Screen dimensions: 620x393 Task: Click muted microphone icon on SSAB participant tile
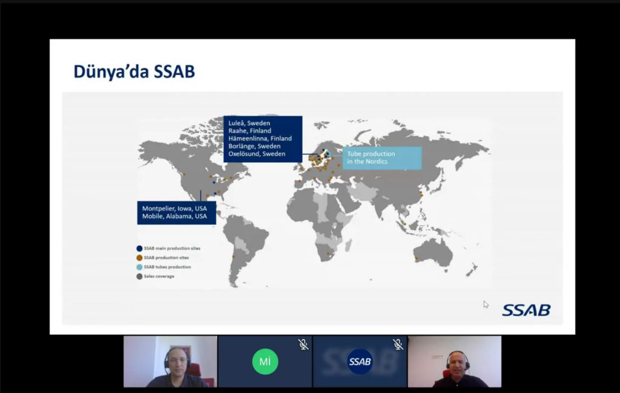pos(398,345)
